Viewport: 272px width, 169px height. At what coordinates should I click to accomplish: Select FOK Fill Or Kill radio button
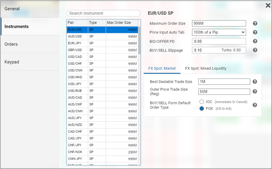tap(201, 108)
